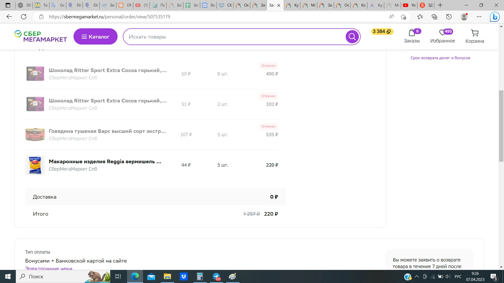Open Task View on the taskbar
The image size is (504, 283).
click(118, 276)
